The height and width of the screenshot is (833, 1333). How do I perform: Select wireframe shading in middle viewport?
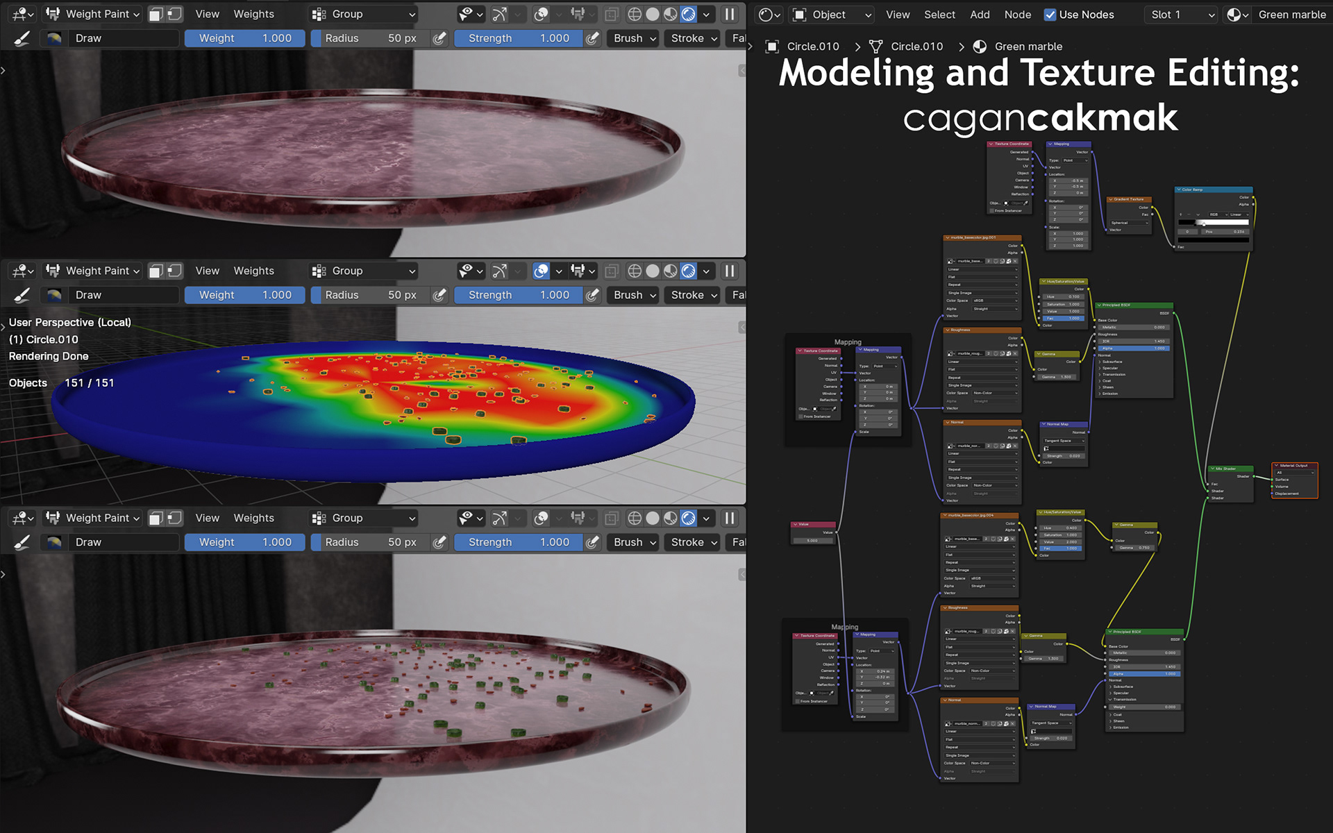tap(635, 271)
